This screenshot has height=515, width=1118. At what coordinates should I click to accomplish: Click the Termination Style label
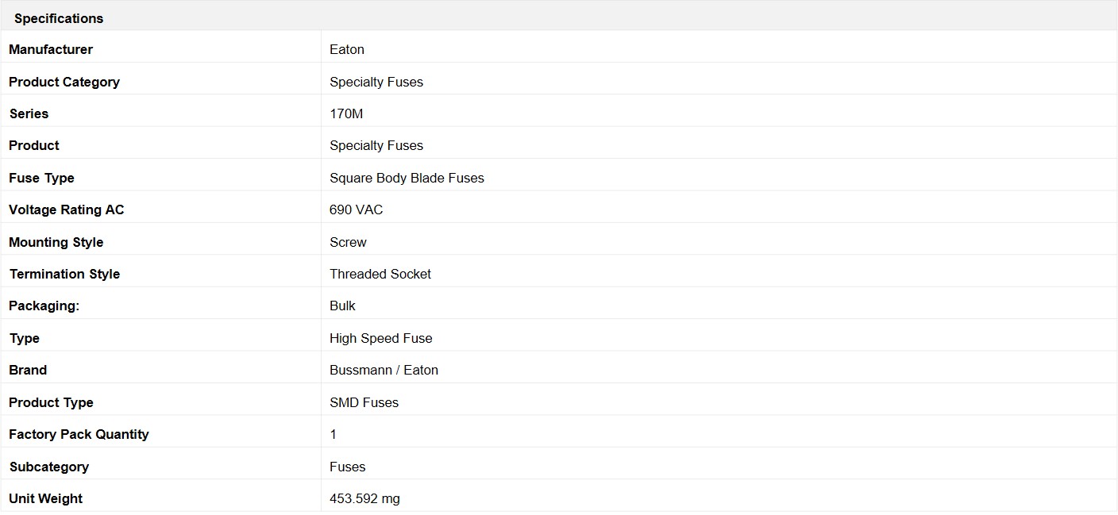pos(64,274)
